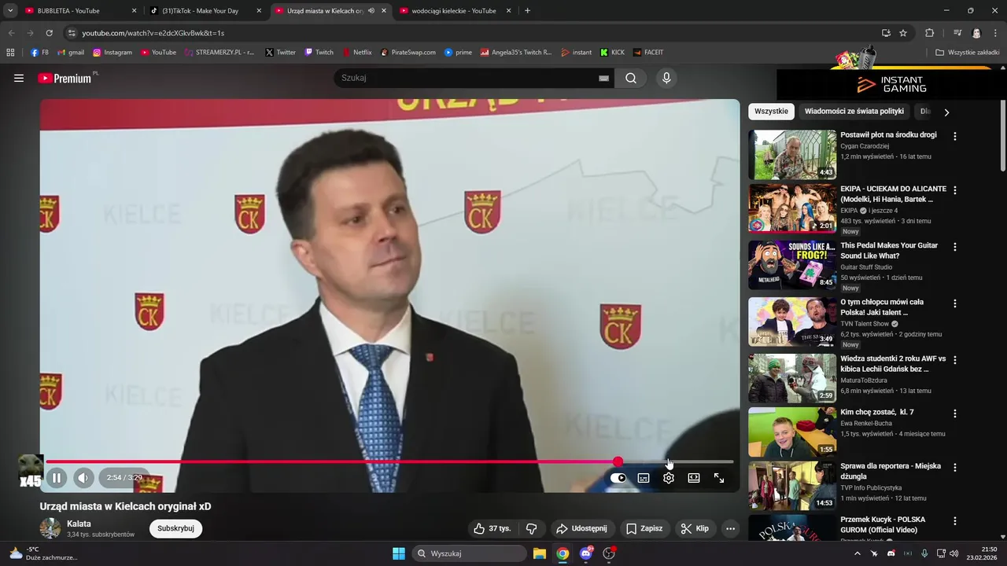Pause the video playback
1007x566 pixels.
(x=57, y=478)
